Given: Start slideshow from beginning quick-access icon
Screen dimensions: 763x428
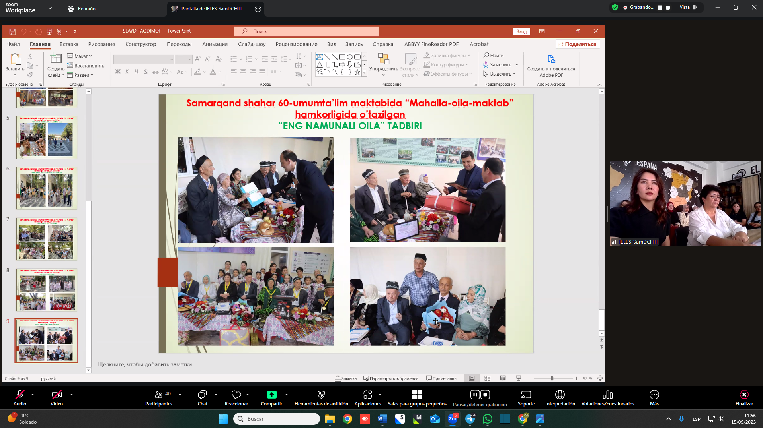Looking at the screenshot, I should tap(49, 31).
